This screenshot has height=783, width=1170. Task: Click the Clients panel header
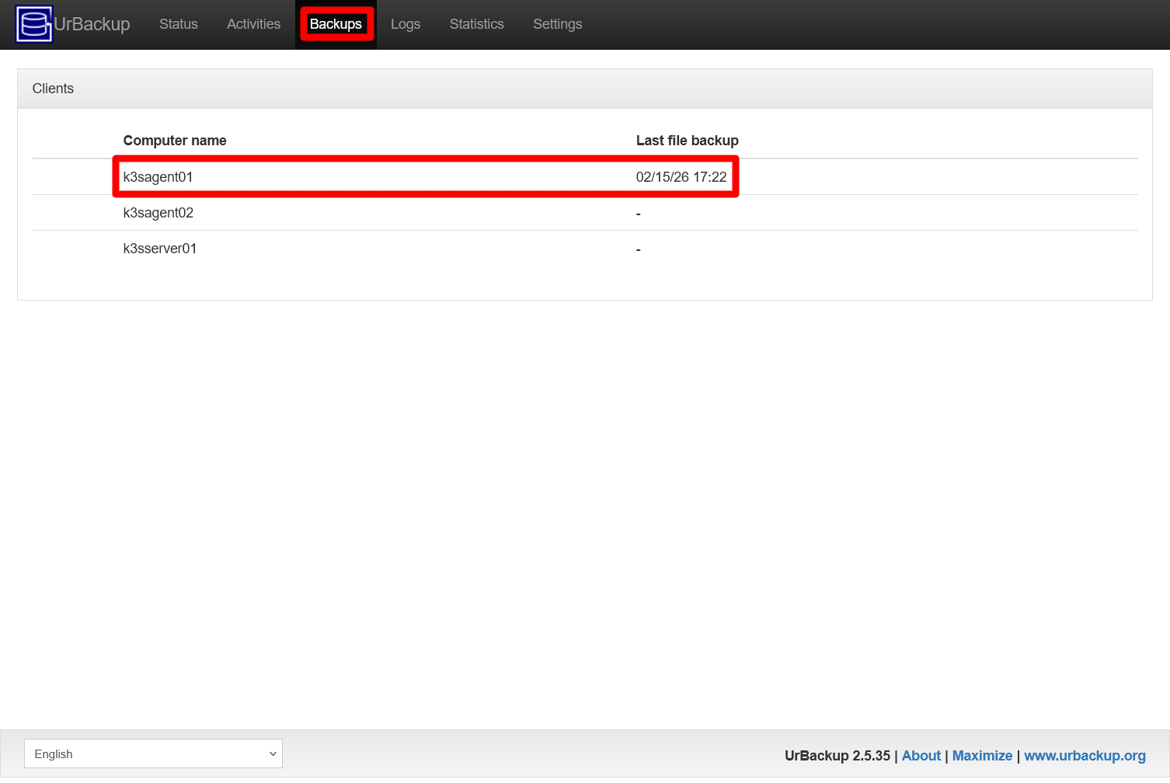[53, 88]
